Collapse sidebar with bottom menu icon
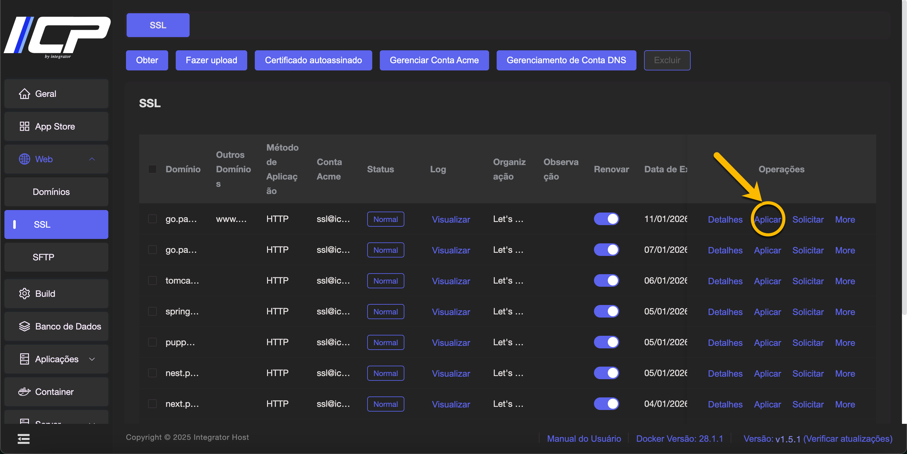The image size is (907, 454). 24,439
